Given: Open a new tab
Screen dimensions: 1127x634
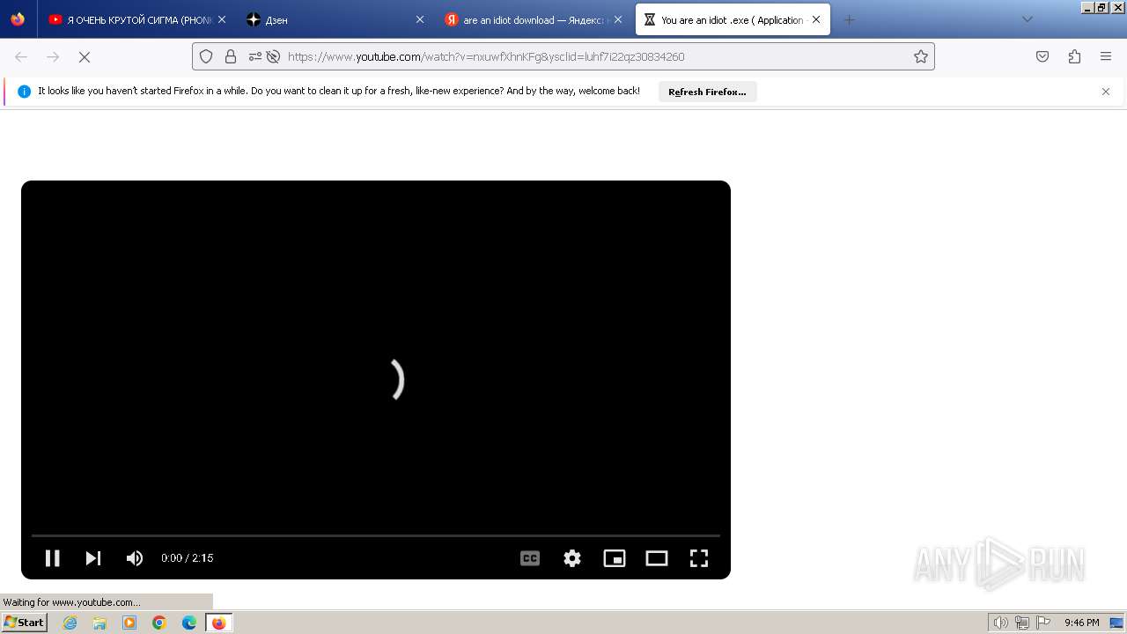Looking at the screenshot, I should click(849, 19).
